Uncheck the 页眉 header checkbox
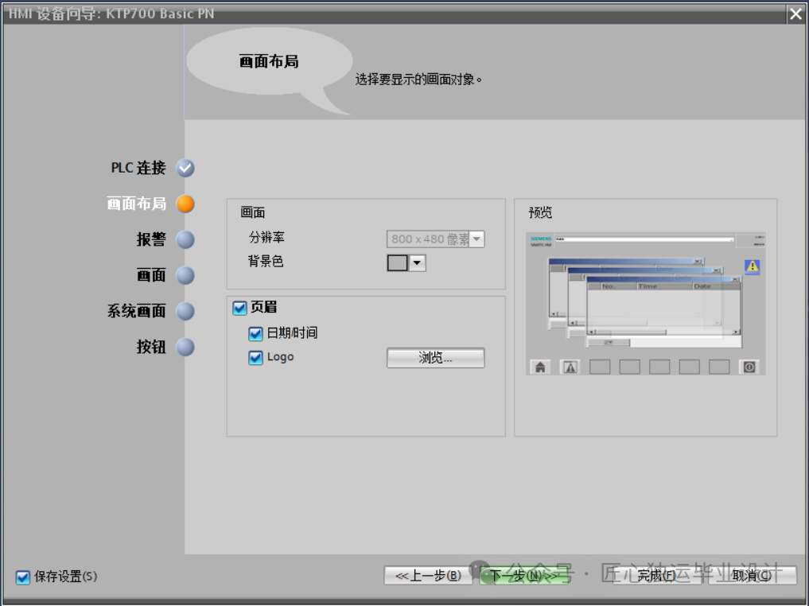Screen dimensions: 809x606 pyautogui.click(x=240, y=308)
